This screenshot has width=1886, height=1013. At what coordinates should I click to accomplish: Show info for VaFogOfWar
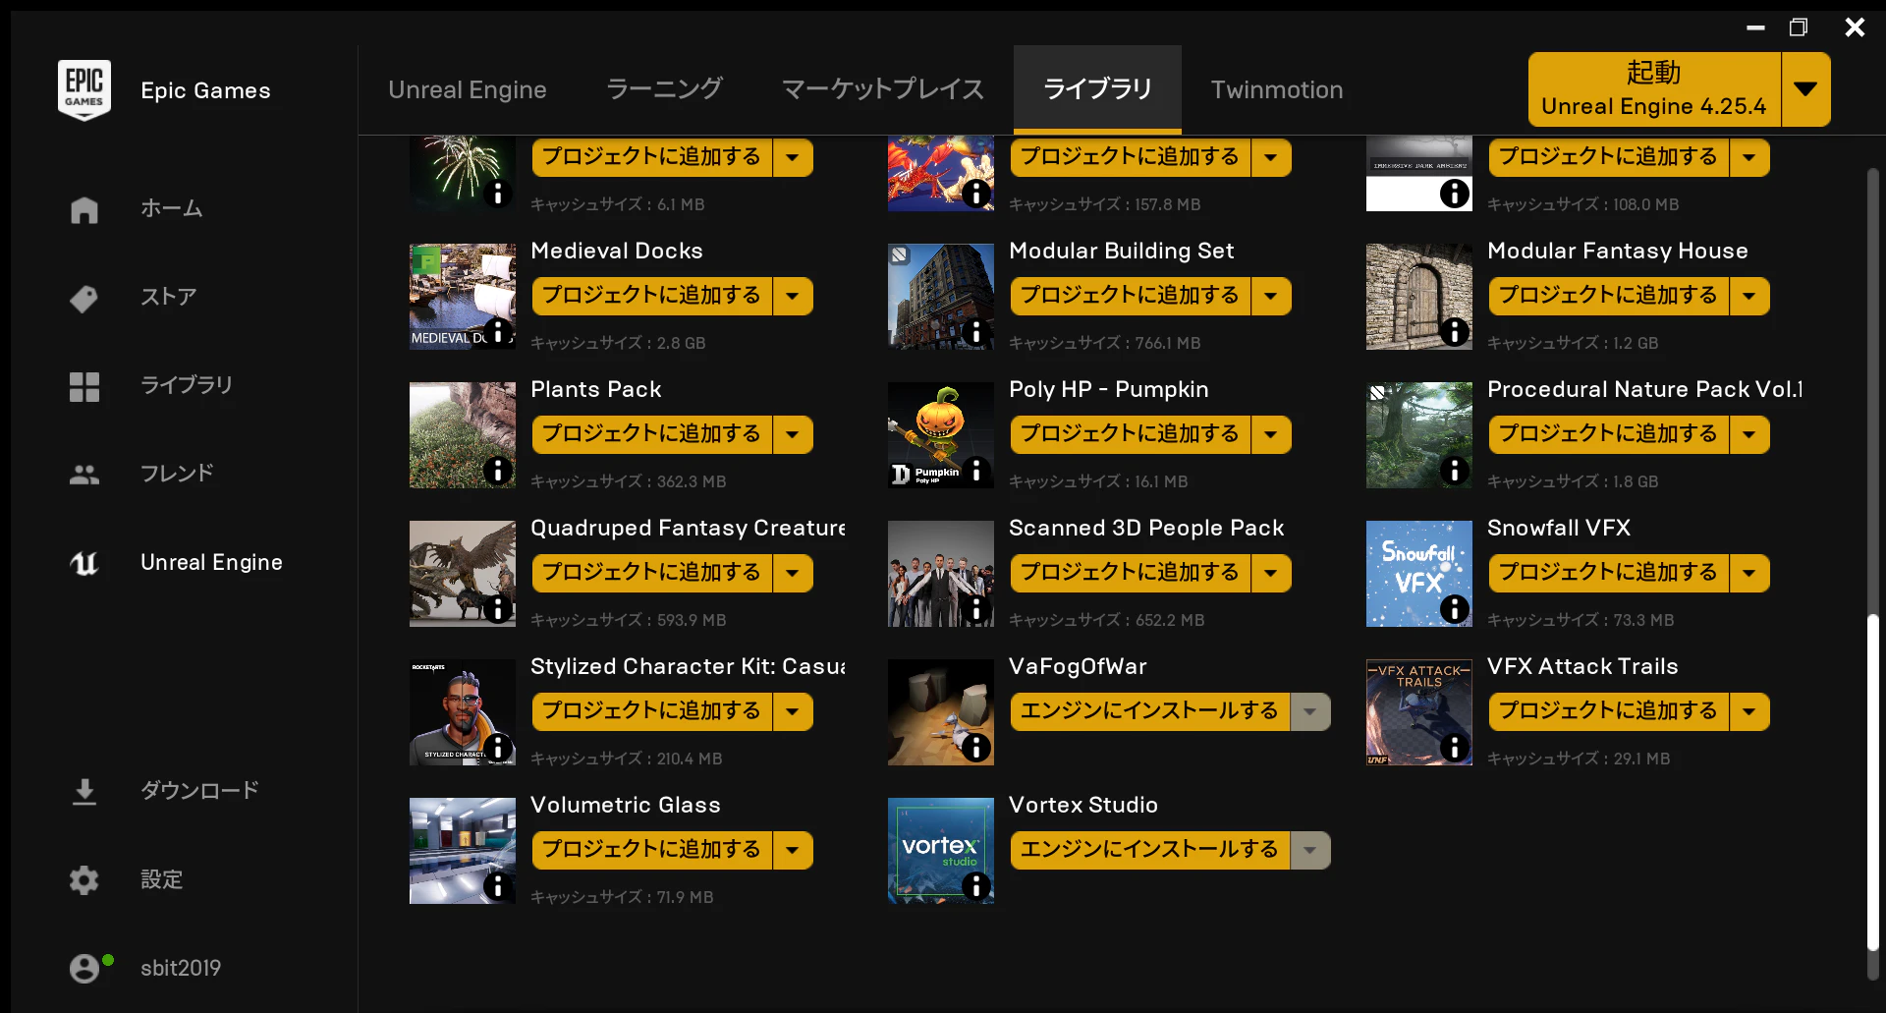click(976, 748)
